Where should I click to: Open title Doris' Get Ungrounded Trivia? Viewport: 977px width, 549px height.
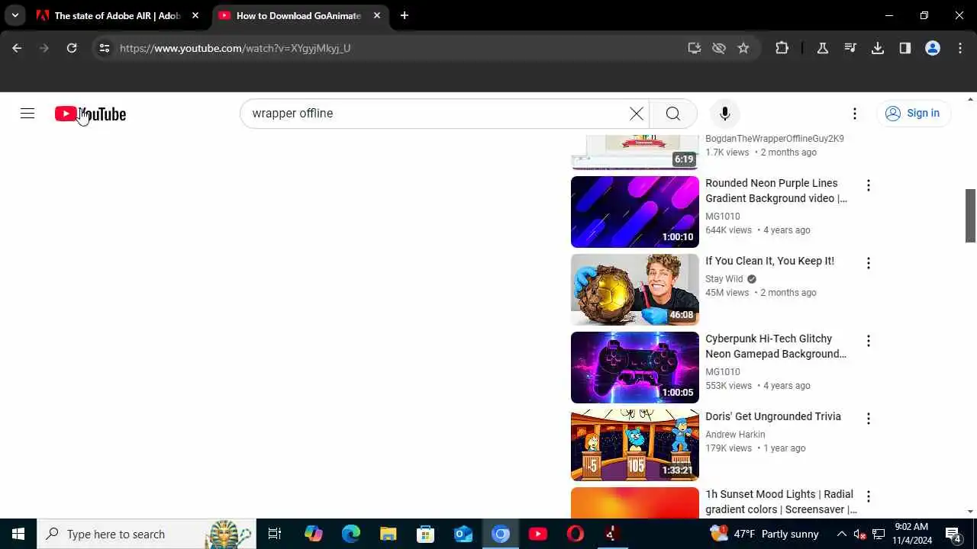pos(773,416)
